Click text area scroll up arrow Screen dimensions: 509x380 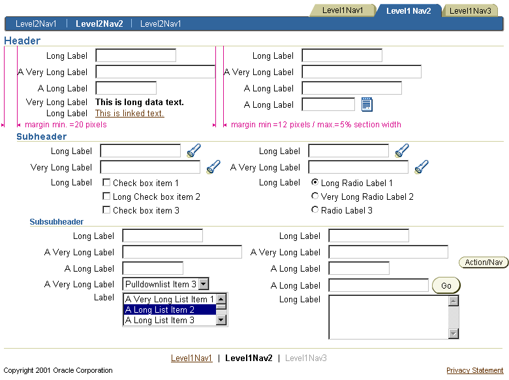[x=454, y=301]
